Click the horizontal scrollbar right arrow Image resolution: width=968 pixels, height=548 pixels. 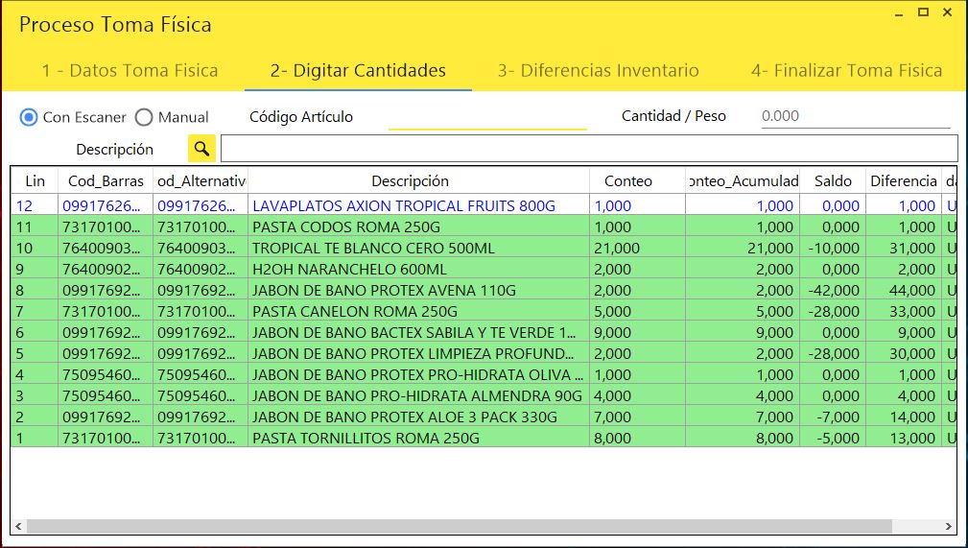pos(949,527)
